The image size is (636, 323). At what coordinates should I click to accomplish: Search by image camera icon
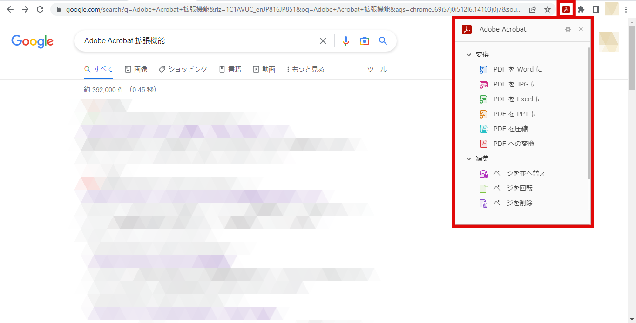365,41
